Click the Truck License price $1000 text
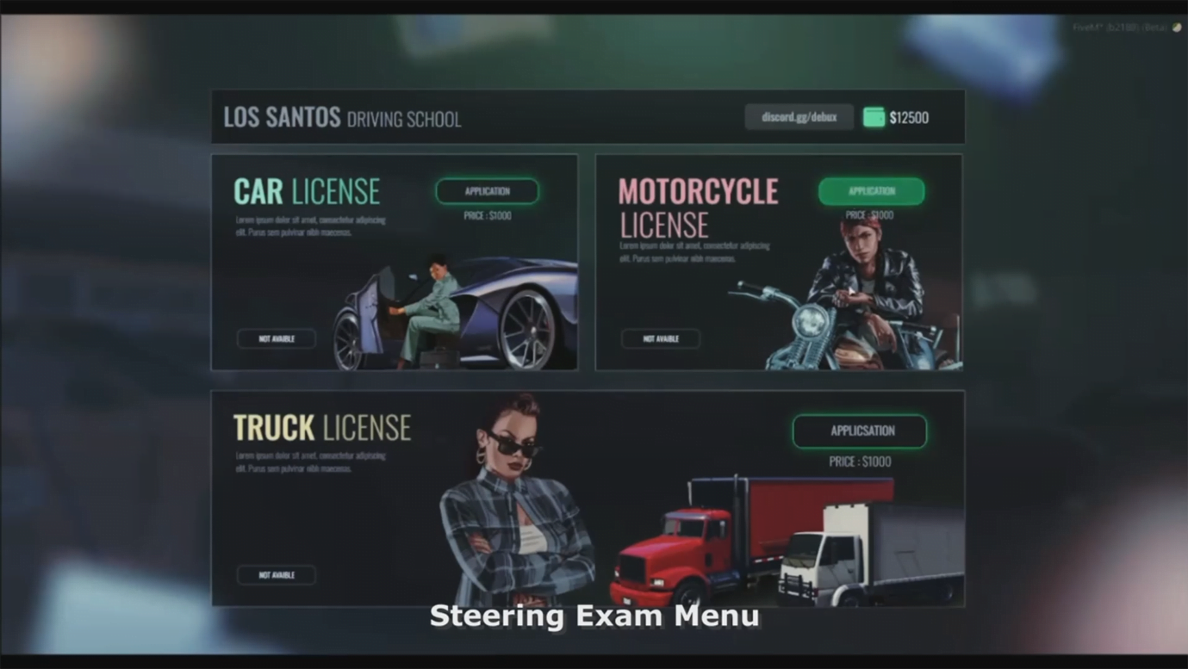 [x=860, y=461]
